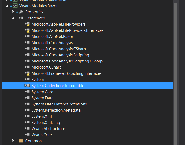Select the System.Reflection.Metadata reference
The width and height of the screenshot is (185, 145).
[x=56, y=110]
